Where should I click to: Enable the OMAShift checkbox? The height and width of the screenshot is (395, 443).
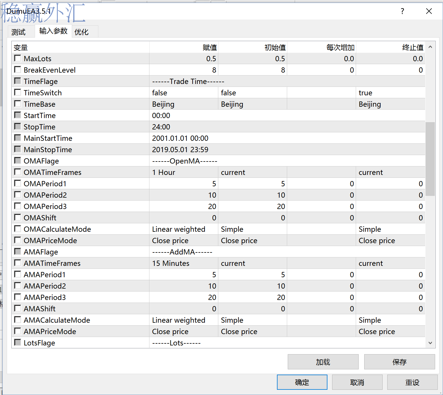18,217
